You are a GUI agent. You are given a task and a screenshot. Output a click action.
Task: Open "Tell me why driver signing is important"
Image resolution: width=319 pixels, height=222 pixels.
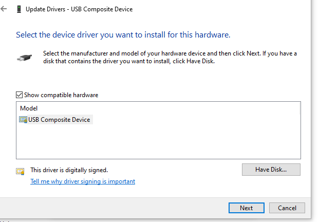pos(83,181)
